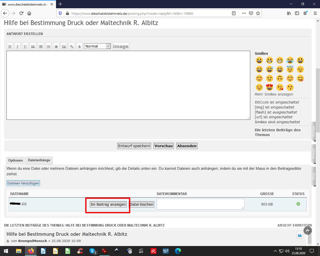
Task: Open the Normal font size dropdown
Action: pyautogui.click(x=97, y=46)
